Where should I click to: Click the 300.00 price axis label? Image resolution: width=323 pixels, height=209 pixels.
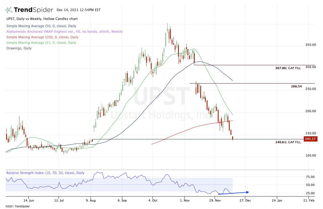(311, 67)
